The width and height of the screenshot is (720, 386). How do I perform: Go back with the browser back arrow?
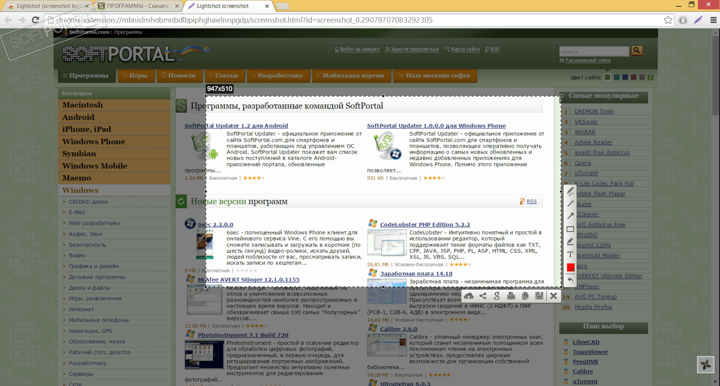[9, 20]
